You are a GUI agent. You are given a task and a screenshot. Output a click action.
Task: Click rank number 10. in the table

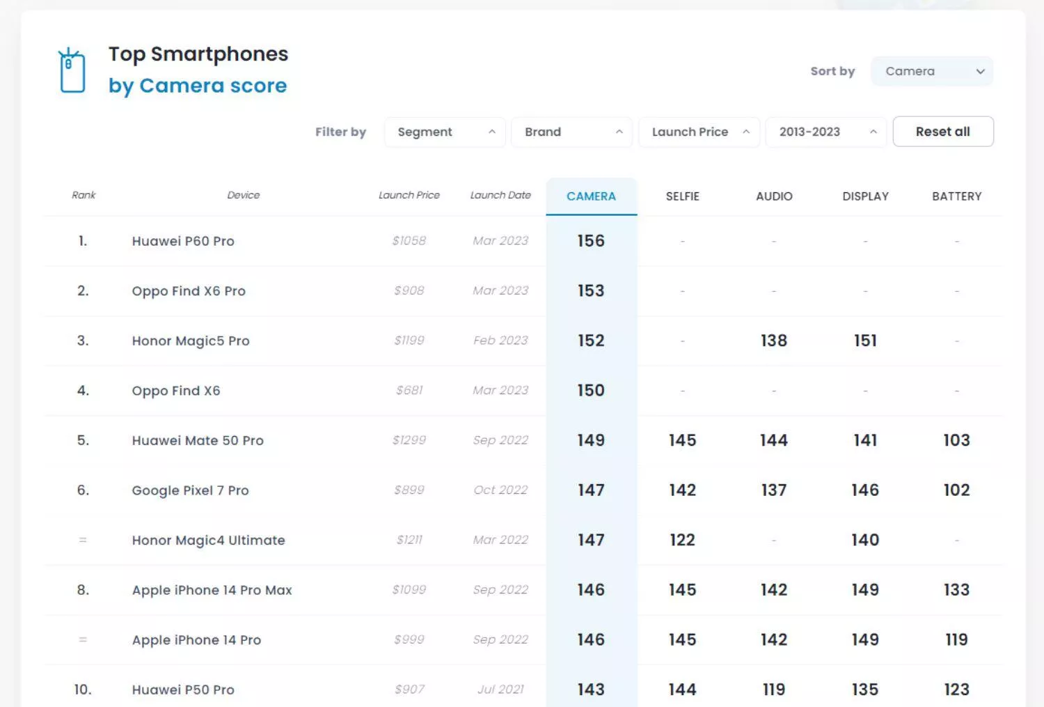point(83,690)
